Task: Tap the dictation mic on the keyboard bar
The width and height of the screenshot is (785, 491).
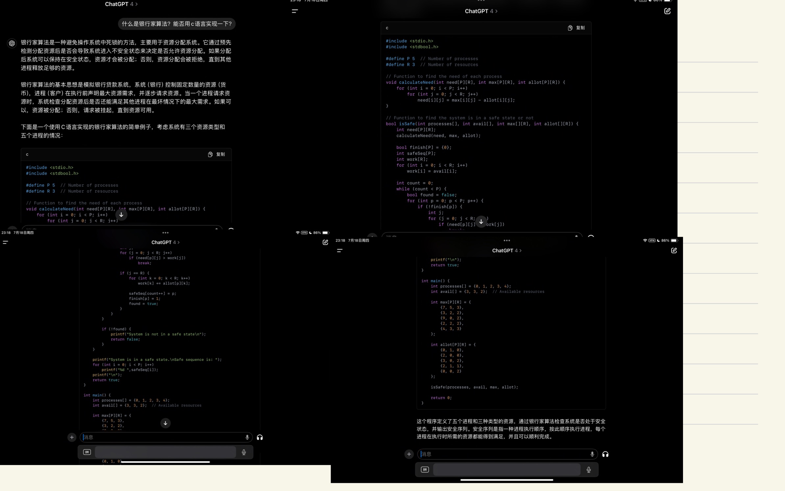Action: (x=243, y=452)
